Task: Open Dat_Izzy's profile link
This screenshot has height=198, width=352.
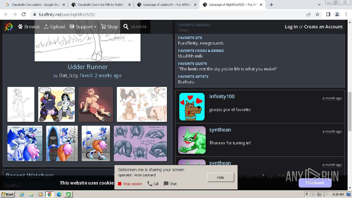Action: 69,75
